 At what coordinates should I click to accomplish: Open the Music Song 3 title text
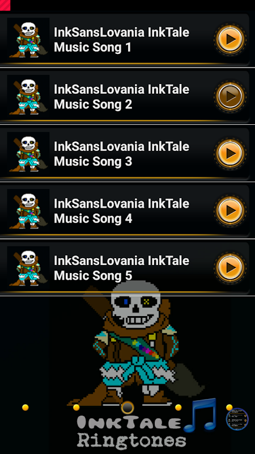[121, 154]
